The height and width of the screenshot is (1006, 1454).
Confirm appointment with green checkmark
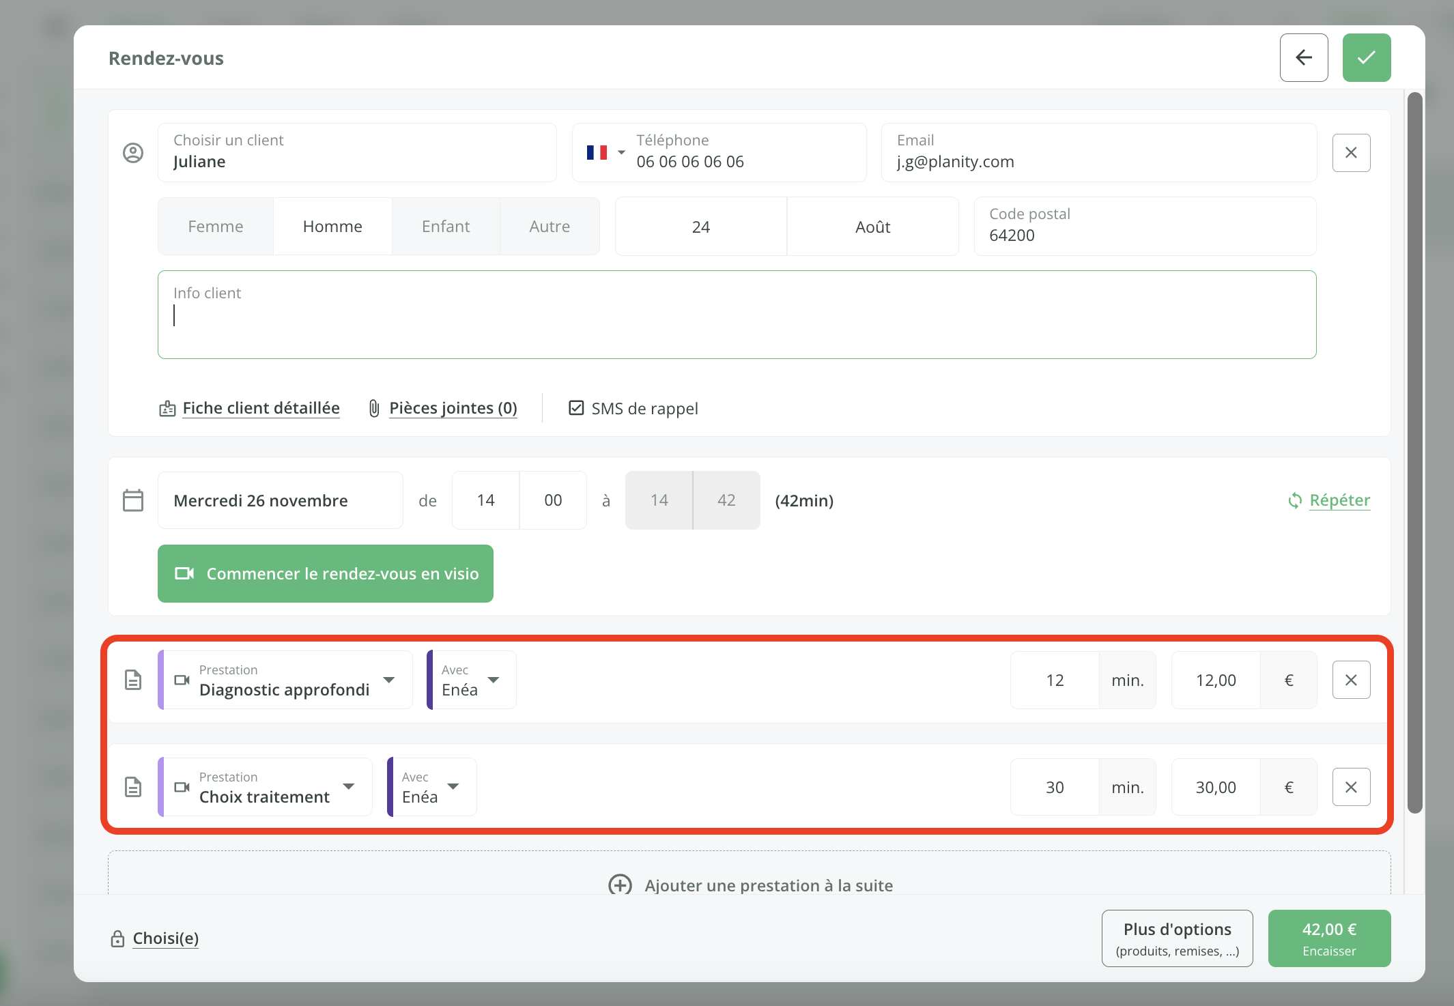pyautogui.click(x=1366, y=58)
